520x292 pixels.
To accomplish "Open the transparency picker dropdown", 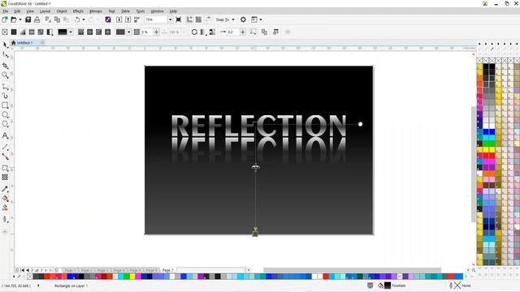I will pyautogui.click(x=71, y=32).
